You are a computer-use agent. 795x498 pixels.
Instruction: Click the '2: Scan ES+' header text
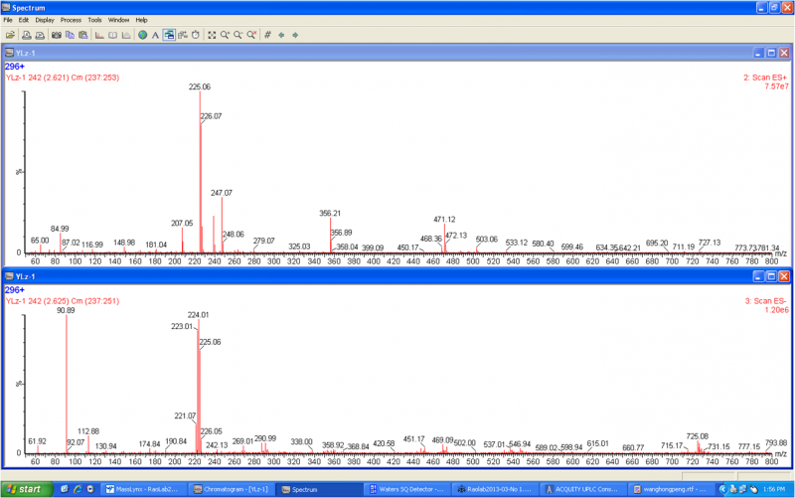[x=765, y=78]
